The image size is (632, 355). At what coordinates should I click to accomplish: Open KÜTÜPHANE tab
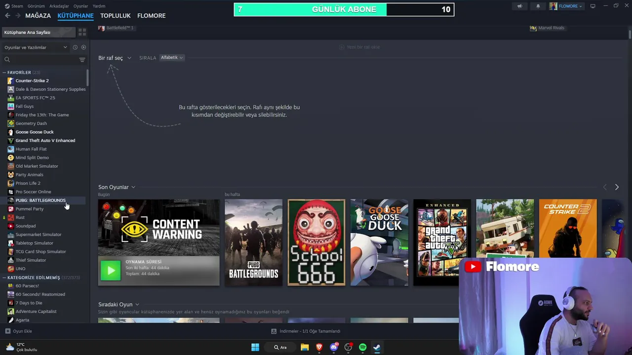76,16
